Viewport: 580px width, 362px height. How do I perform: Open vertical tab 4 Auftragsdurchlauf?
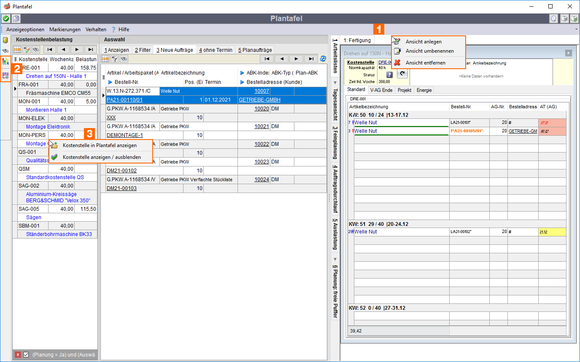(335, 189)
